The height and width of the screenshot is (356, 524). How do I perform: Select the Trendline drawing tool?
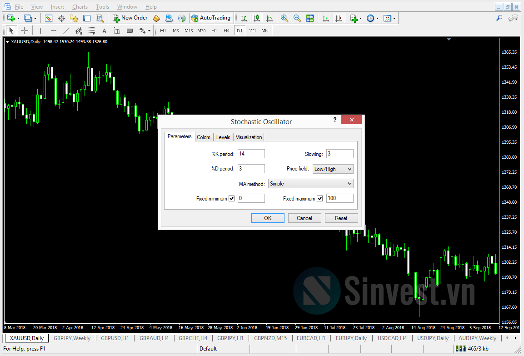coord(66,31)
